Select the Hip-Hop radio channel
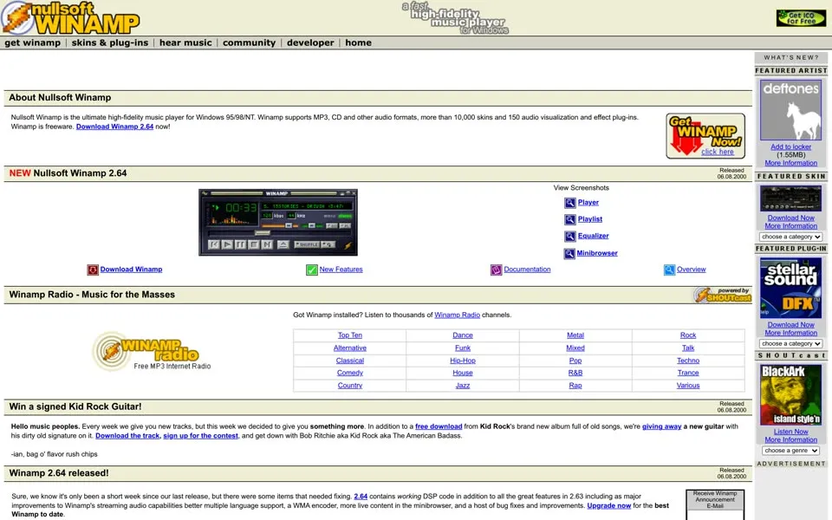 tap(463, 361)
